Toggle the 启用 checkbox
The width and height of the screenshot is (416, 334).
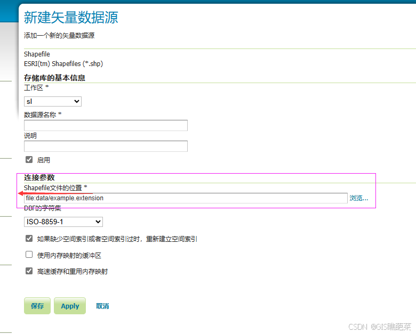point(29,160)
